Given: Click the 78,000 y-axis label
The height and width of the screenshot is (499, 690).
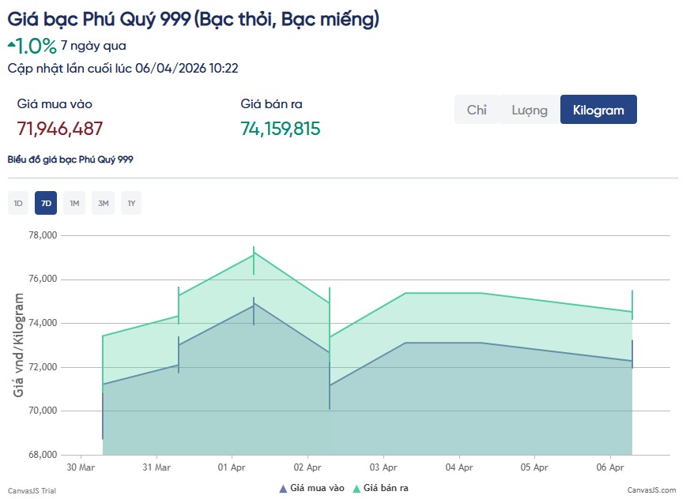Looking at the screenshot, I should 41,235.
